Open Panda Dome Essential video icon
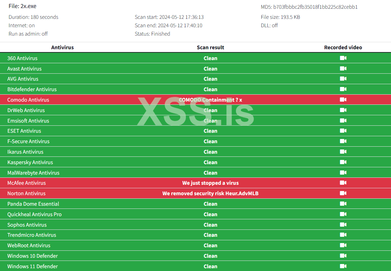 coord(343,204)
